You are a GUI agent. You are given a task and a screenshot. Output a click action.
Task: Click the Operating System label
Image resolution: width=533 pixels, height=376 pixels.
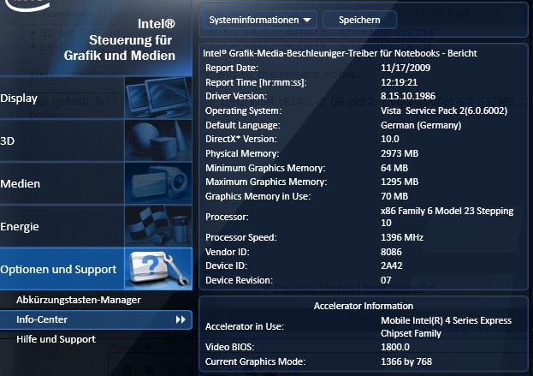pos(243,111)
